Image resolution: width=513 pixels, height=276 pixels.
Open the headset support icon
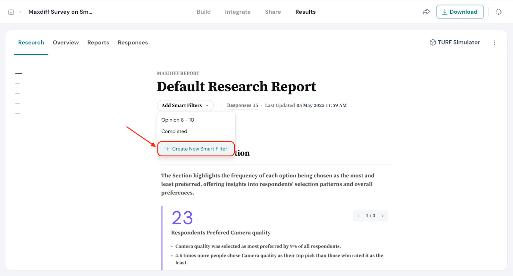(x=498, y=12)
